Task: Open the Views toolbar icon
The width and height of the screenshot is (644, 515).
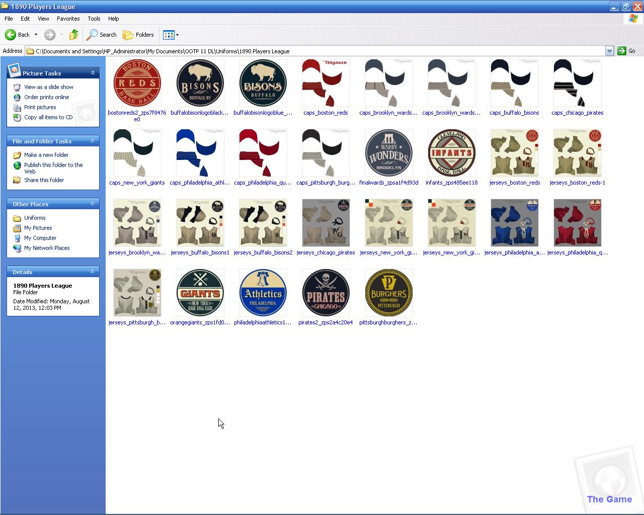Action: click(x=169, y=35)
